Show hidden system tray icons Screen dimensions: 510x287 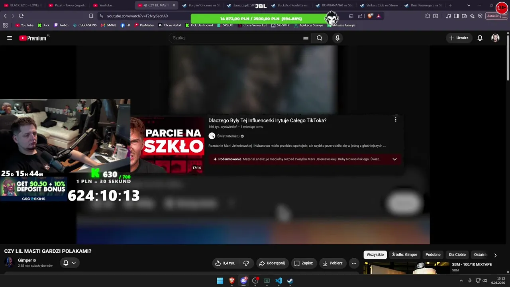coord(461,281)
